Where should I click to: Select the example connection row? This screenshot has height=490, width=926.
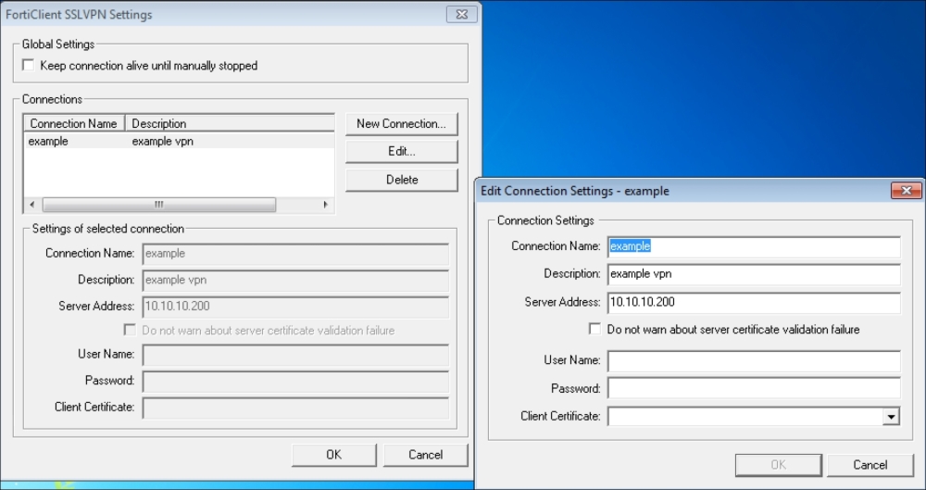111,142
